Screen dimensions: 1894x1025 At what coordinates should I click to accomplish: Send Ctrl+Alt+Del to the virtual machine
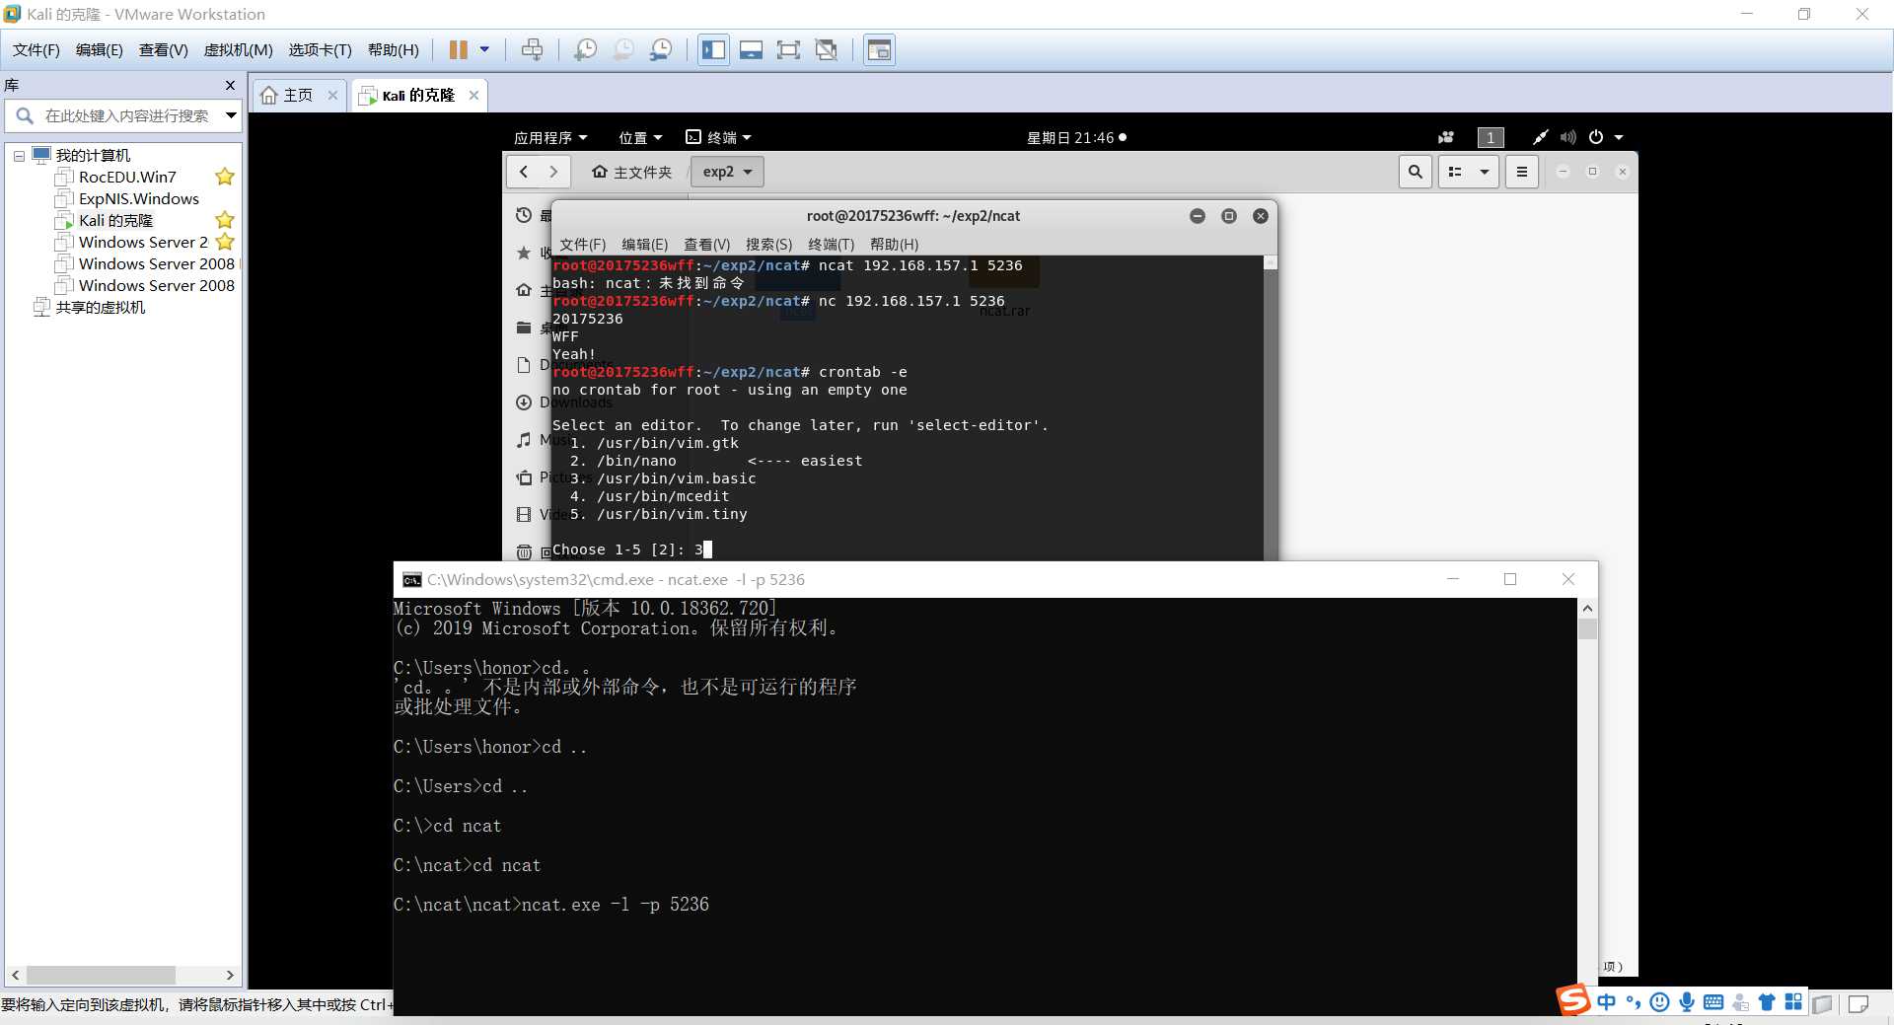point(532,49)
